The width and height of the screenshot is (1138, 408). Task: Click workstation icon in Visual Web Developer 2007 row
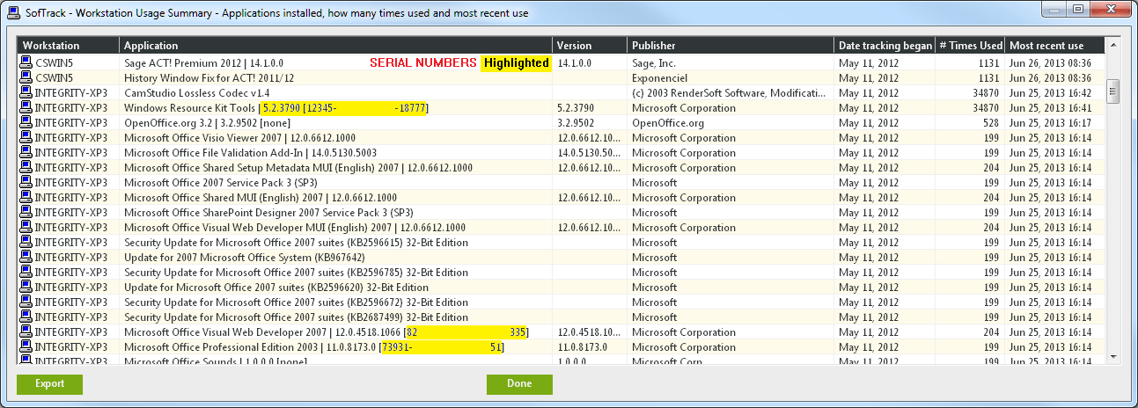pyautogui.click(x=26, y=332)
